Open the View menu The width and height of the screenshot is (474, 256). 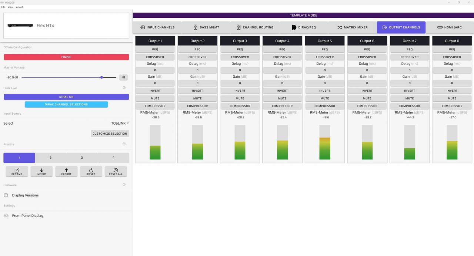pos(10,7)
